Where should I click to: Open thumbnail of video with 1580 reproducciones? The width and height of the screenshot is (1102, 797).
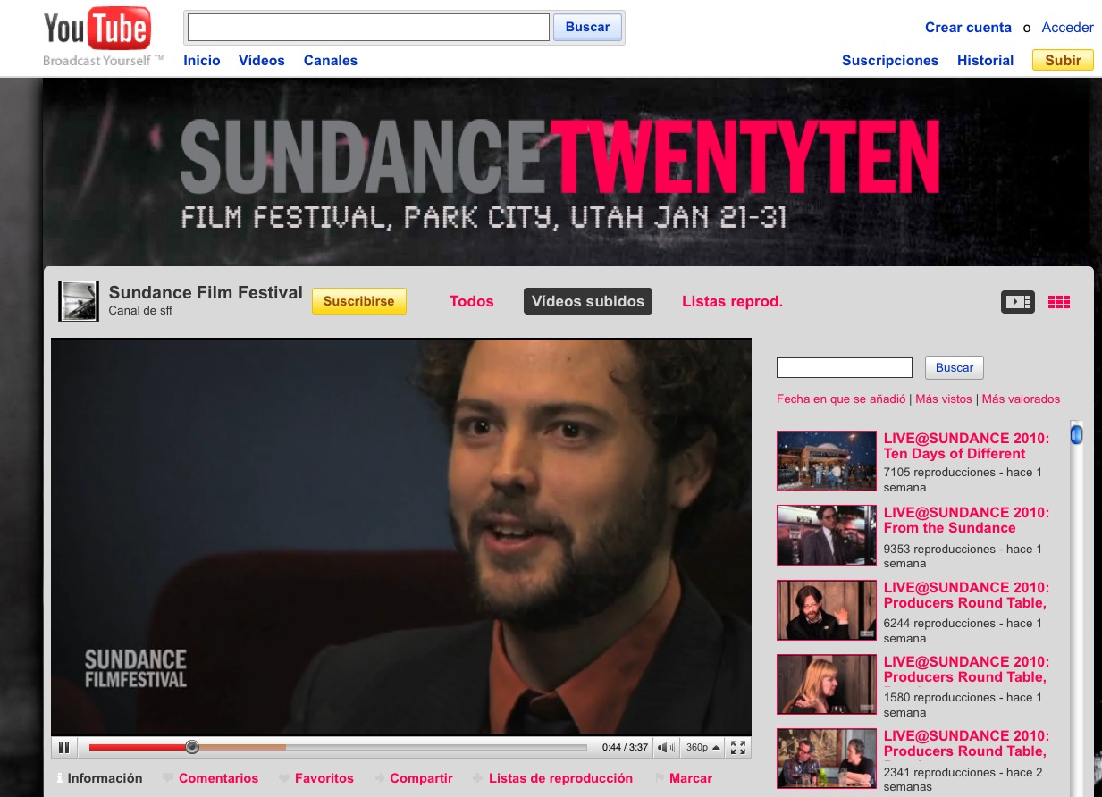[x=827, y=684]
